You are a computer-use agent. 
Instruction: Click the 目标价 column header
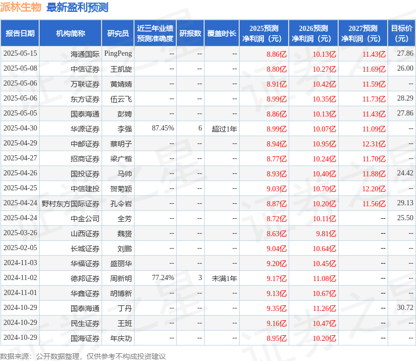pyautogui.click(x=402, y=33)
